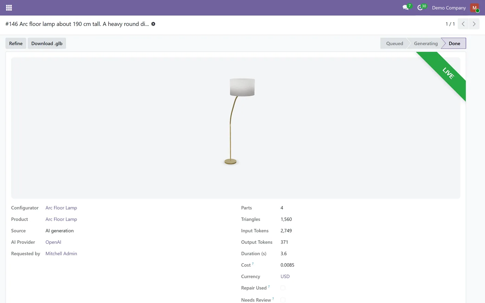
Task: Click the Output Tokens value 371
Action: coord(284,242)
